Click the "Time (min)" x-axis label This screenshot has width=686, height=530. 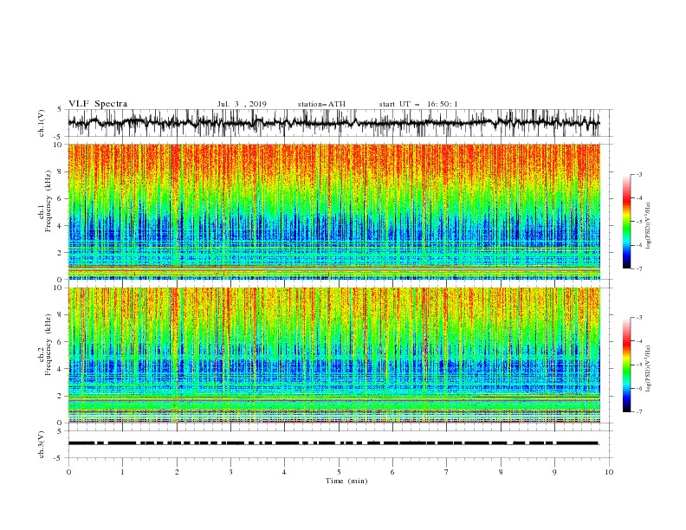click(346, 481)
